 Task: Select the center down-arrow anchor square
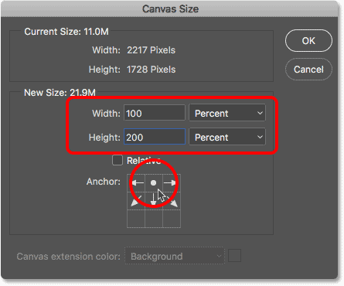154,201
